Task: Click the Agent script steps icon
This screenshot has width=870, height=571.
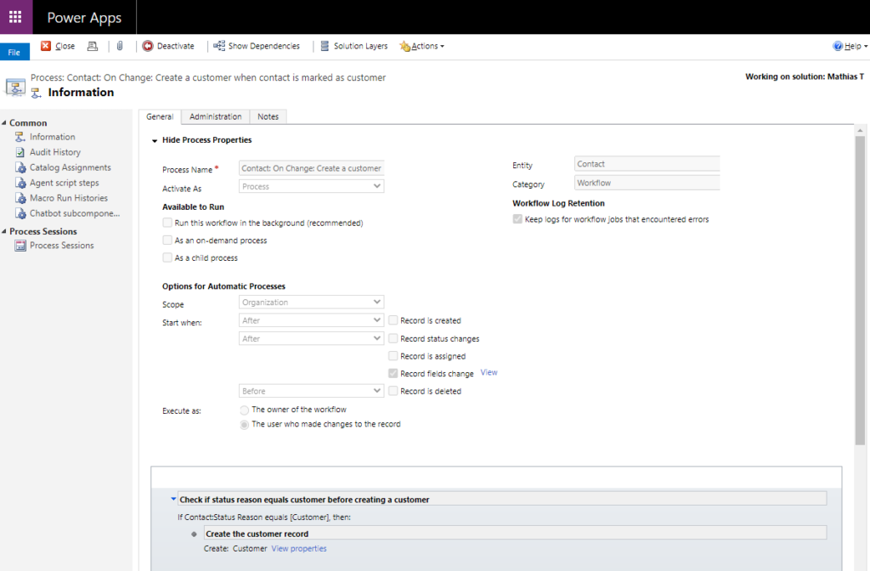Action: (x=20, y=183)
